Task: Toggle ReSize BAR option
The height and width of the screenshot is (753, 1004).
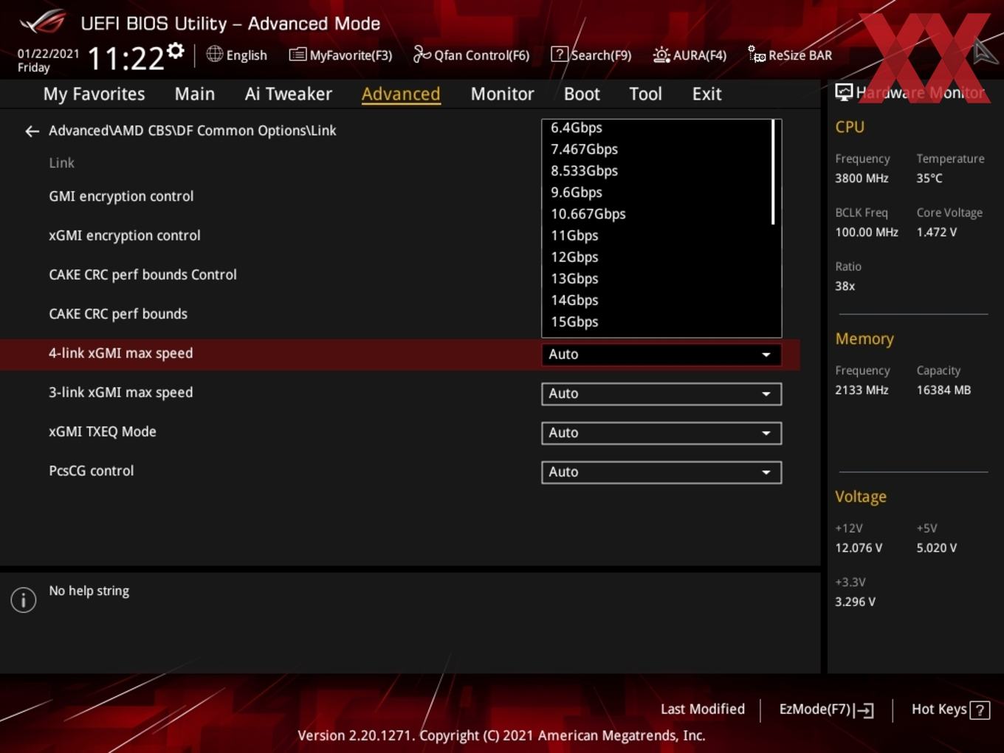Action: pos(790,55)
